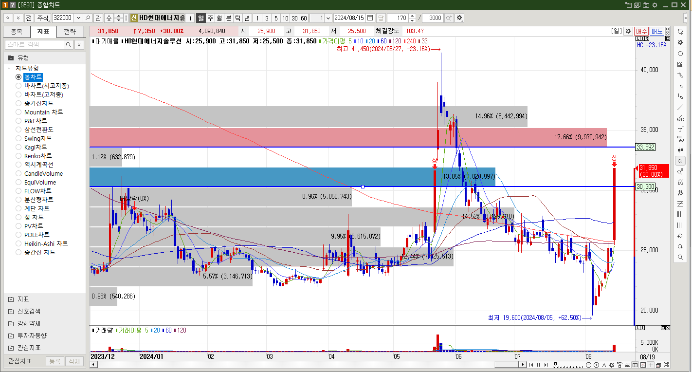Select the 주 weekly period button

point(210,18)
